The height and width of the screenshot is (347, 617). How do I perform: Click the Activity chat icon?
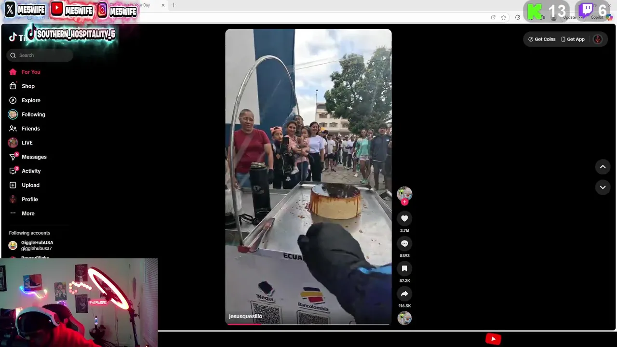(13, 171)
